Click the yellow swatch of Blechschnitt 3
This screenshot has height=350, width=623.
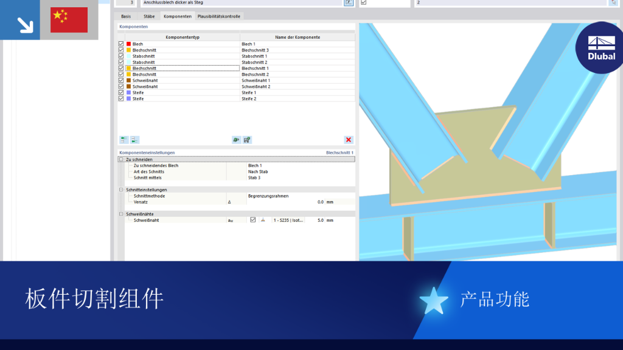tap(129, 50)
